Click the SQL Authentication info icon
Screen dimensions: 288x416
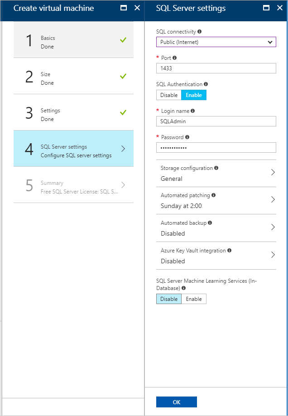[206, 84]
